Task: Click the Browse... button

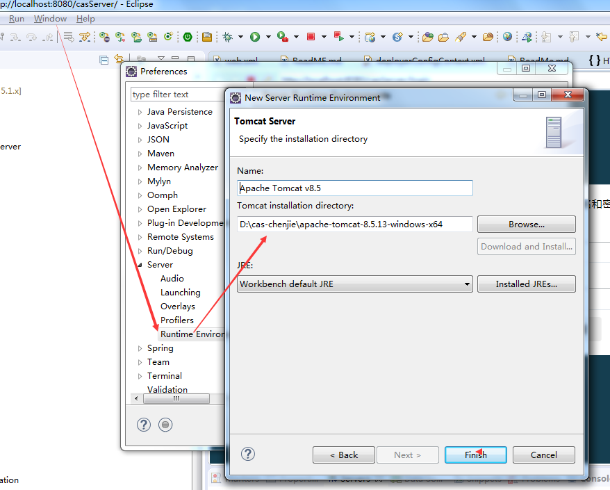Action: [x=527, y=224]
